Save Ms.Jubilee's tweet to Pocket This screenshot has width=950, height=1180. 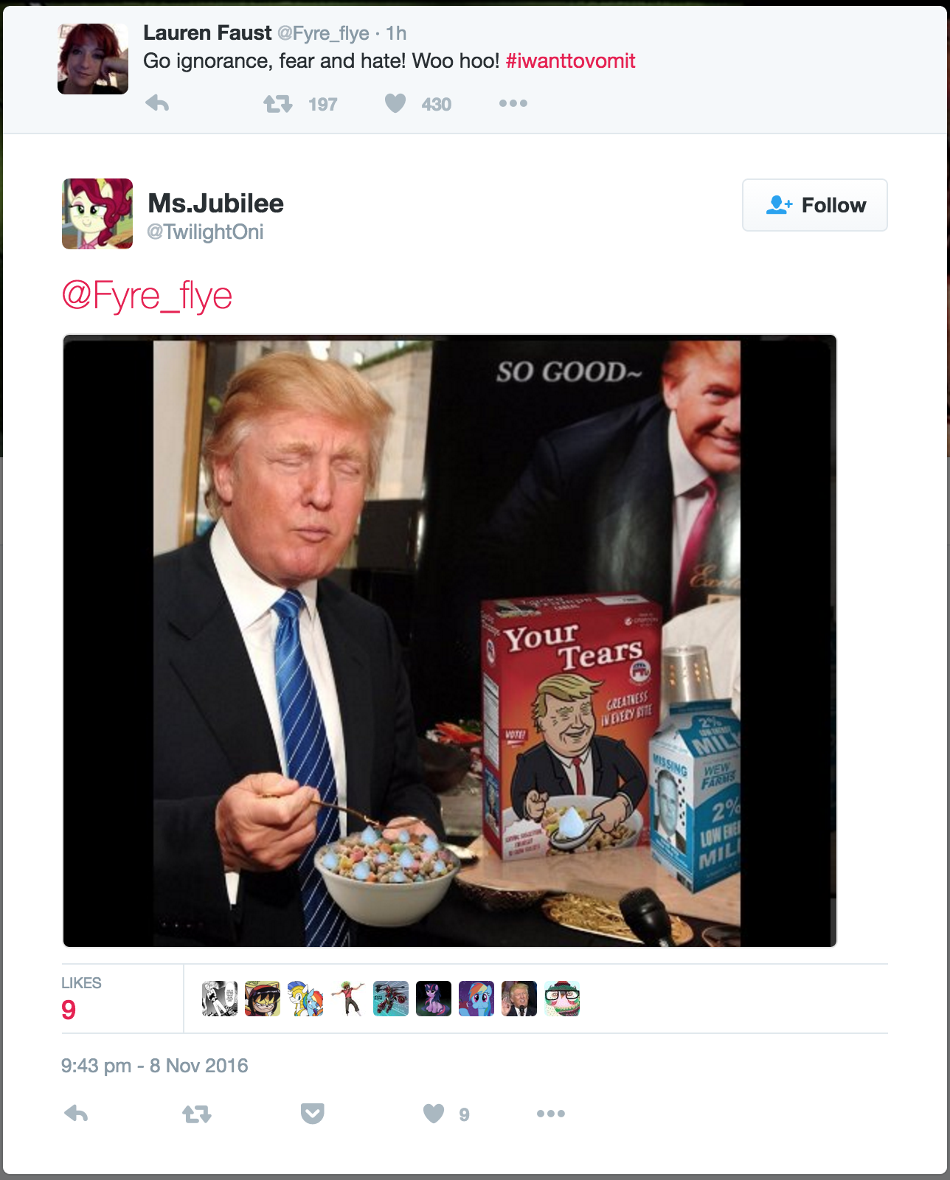click(x=313, y=1114)
